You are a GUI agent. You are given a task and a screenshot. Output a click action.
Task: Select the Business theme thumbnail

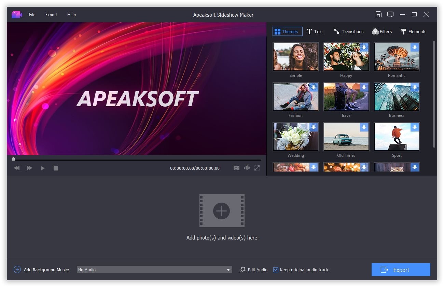[x=397, y=97]
